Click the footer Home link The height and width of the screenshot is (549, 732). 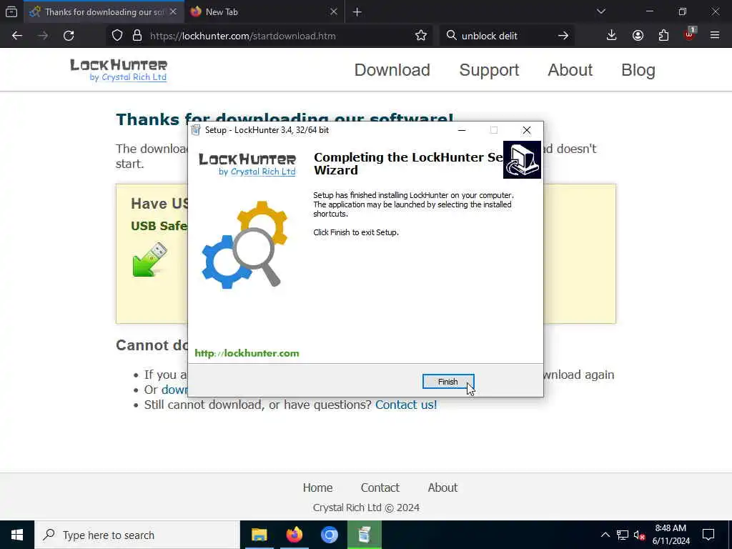(x=317, y=488)
